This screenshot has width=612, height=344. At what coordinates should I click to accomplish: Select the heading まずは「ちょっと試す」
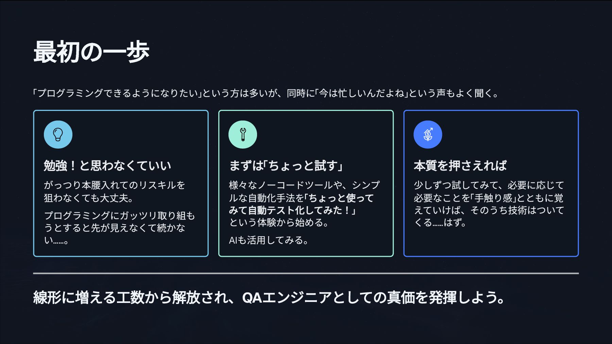coord(286,166)
